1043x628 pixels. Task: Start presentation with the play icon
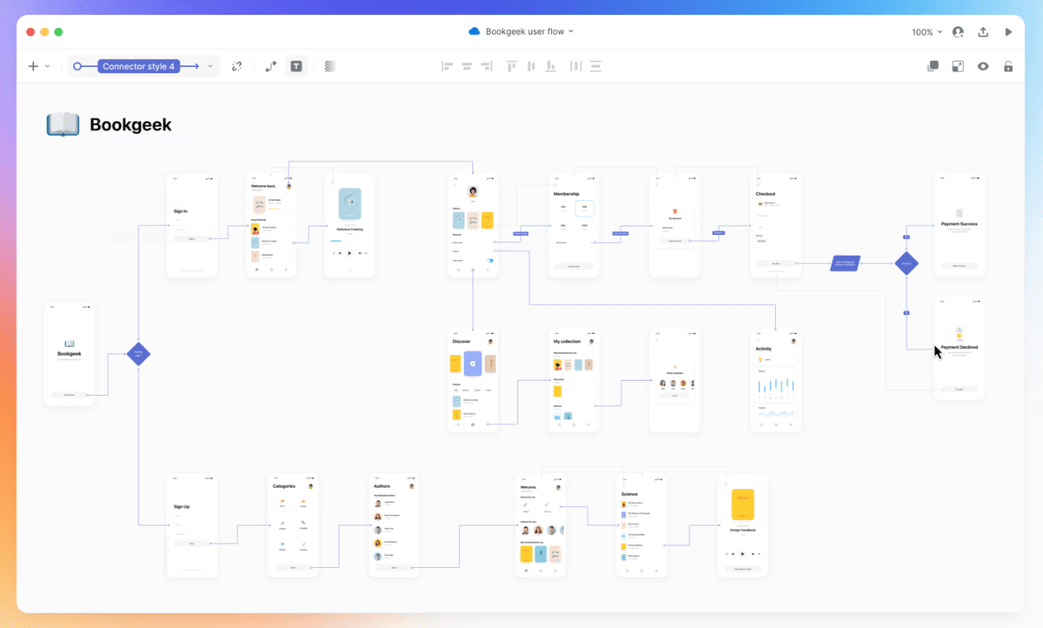1008,32
